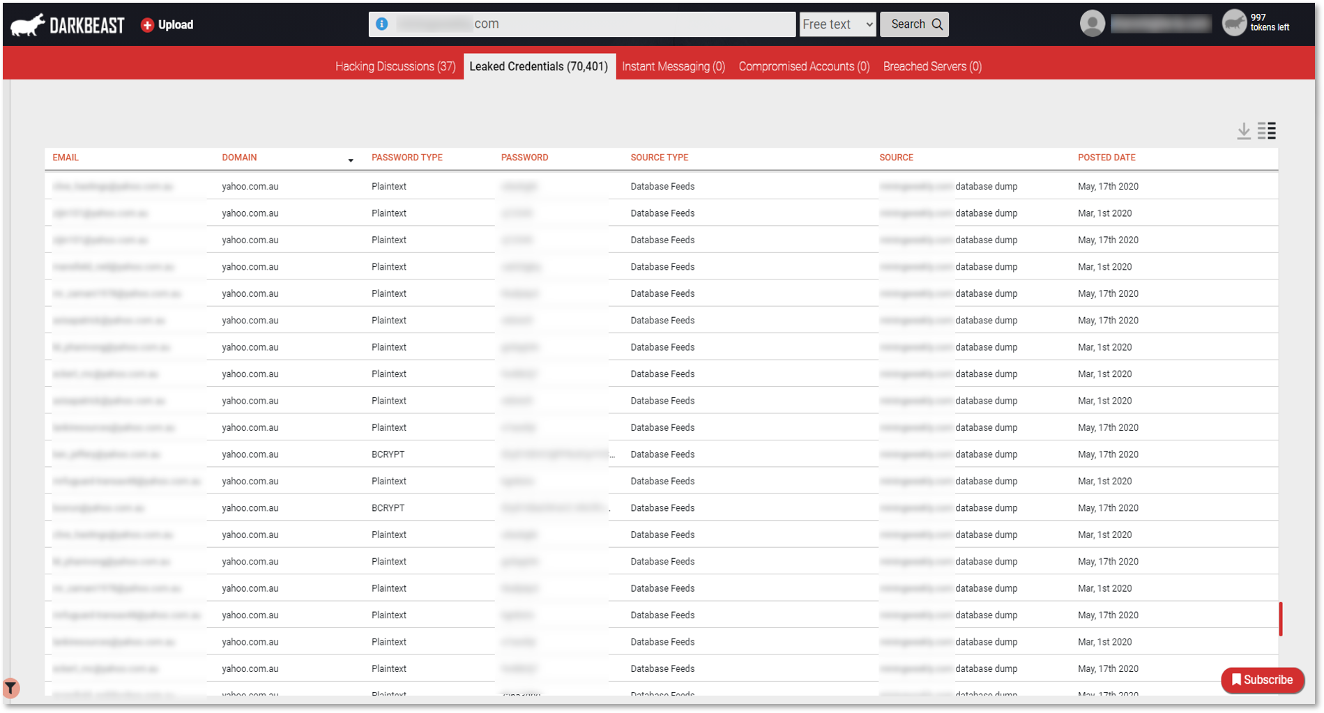
Task: Click the magnifier icon in Search button
Action: click(937, 24)
